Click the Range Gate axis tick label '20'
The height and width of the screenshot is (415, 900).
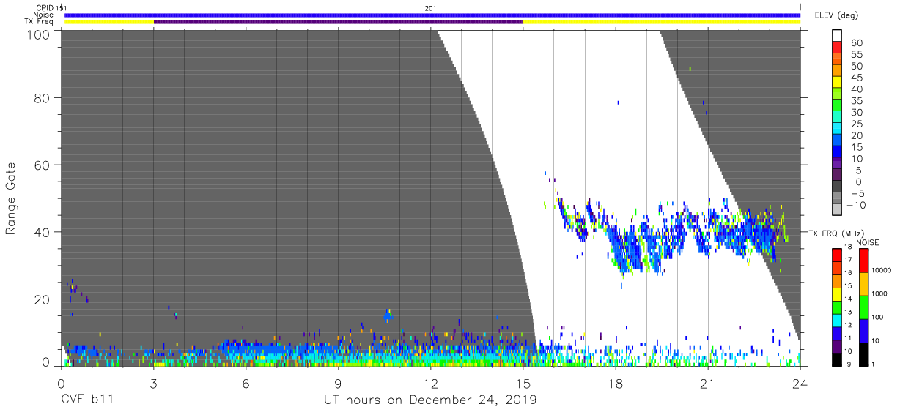[x=42, y=299]
